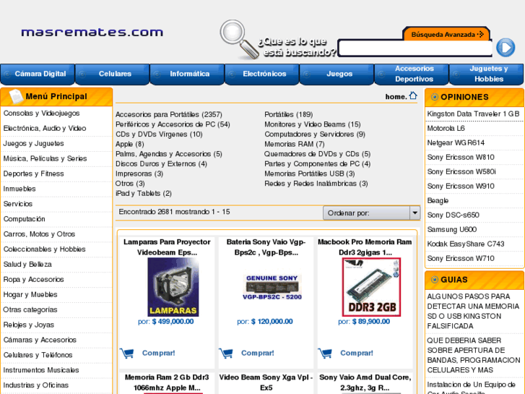Screen dimensions: 525x394
Task: Select Redes y Redes Inalámbricas category
Action: (316, 184)
